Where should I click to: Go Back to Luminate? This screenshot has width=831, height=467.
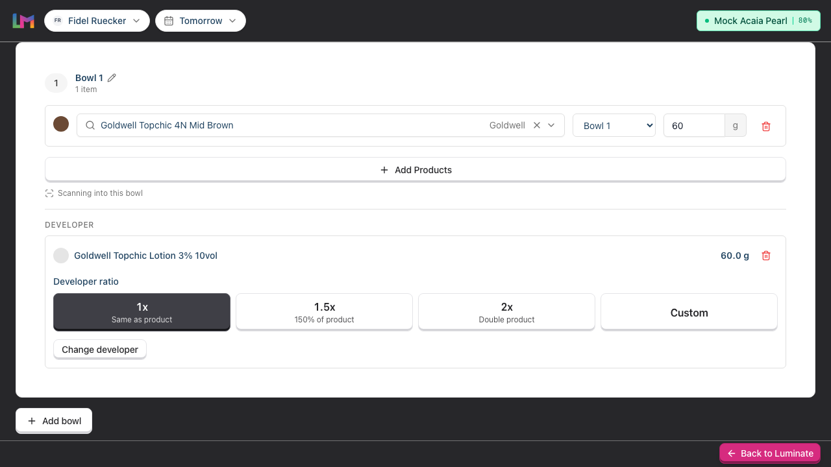pyautogui.click(x=770, y=453)
